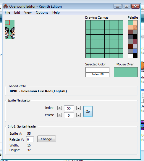Screen dimensions: 144x161
Task: Step Frame forward with right arrow
Action: coord(78,115)
